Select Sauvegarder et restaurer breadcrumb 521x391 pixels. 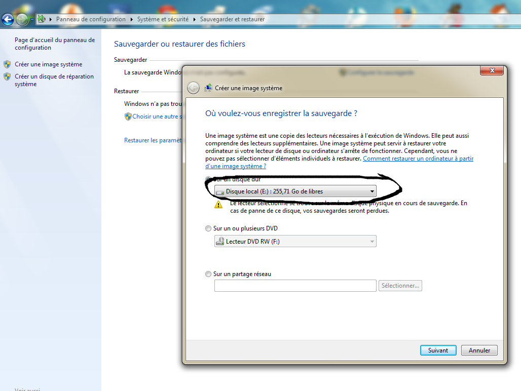point(232,19)
